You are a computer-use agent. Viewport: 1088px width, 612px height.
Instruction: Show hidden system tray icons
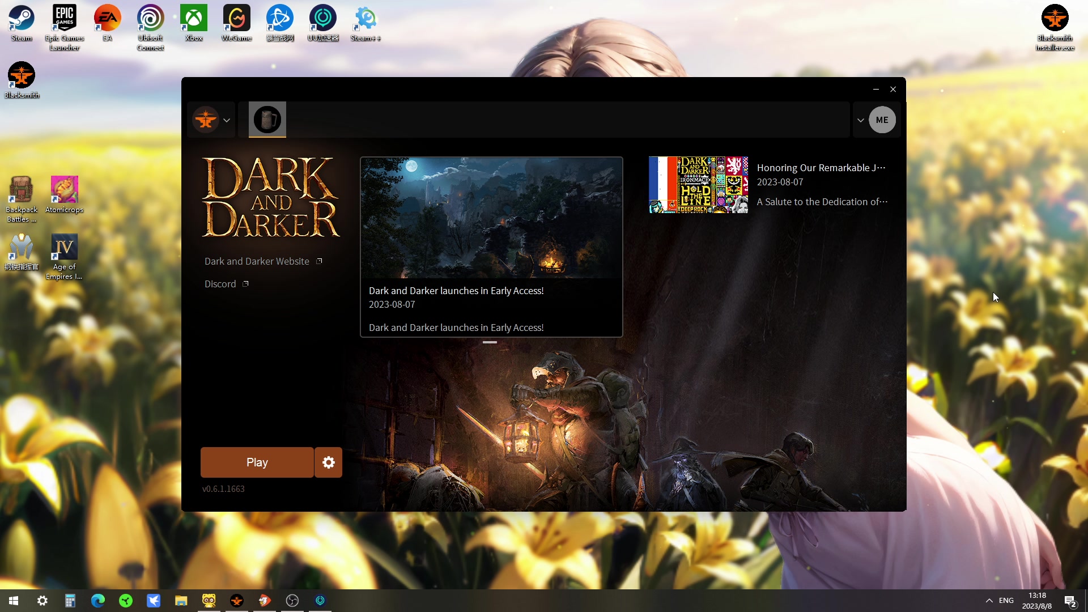point(989,601)
